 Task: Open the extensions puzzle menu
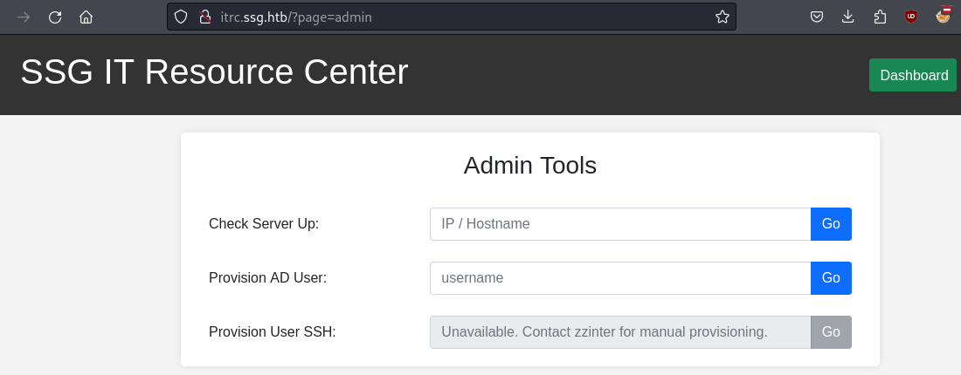pyautogui.click(x=880, y=17)
